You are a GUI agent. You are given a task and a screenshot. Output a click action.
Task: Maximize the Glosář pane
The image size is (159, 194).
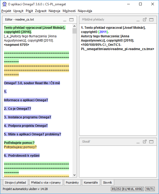point(151,142)
